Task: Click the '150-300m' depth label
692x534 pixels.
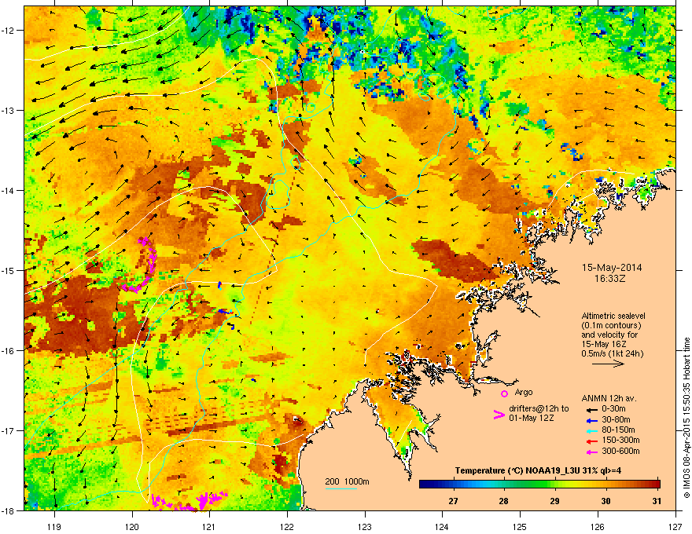Action: pos(620,440)
